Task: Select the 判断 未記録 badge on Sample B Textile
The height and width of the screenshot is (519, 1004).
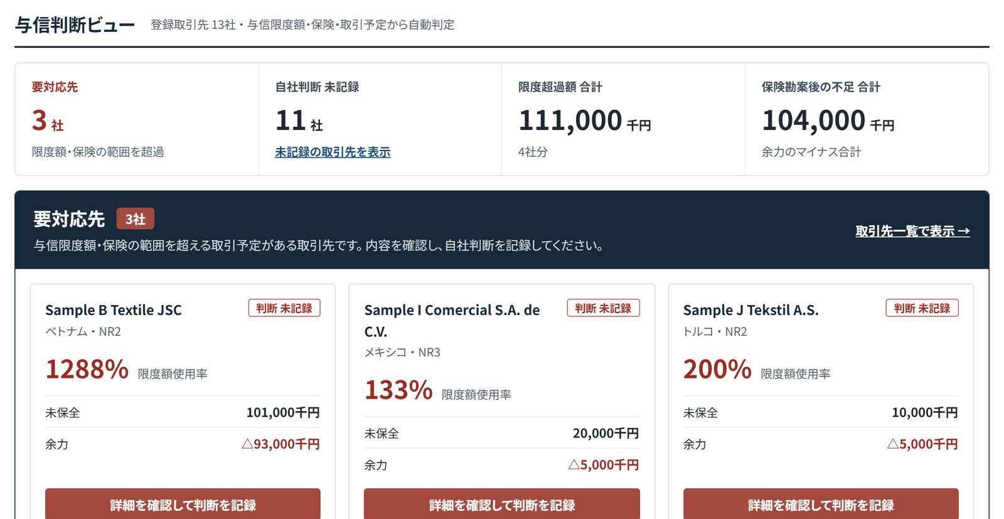Action: pos(284,308)
